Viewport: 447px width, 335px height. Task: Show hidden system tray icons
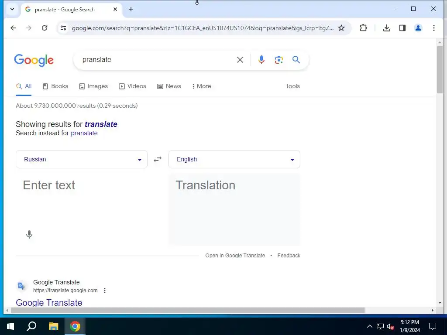tap(369, 326)
